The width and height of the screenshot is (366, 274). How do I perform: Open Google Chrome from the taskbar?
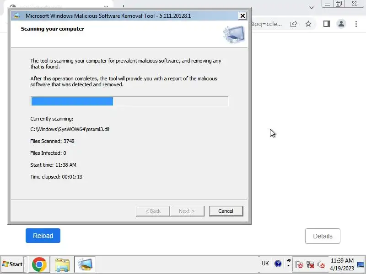pos(39,264)
